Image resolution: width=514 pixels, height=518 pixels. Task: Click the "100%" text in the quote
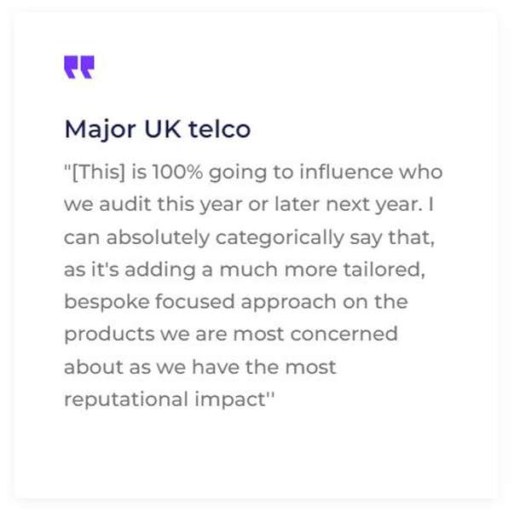(x=177, y=172)
